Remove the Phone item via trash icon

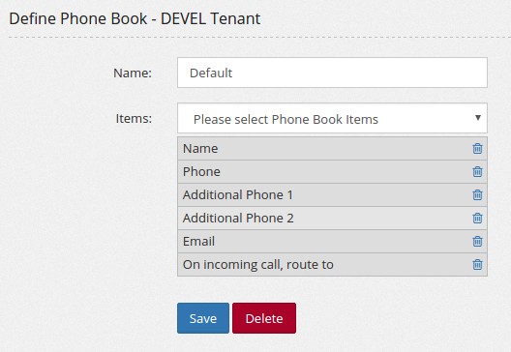click(477, 171)
